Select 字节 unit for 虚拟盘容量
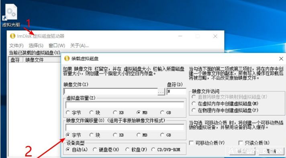The height and width of the screenshot is (158, 286). (74, 113)
